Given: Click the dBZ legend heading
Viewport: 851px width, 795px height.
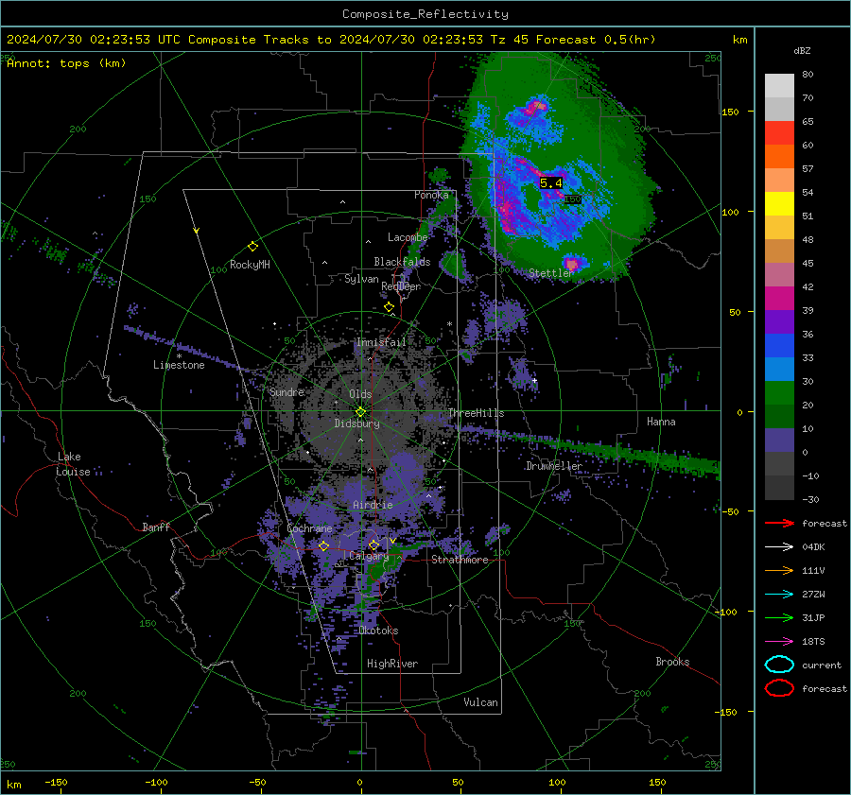Looking at the screenshot, I should [802, 51].
